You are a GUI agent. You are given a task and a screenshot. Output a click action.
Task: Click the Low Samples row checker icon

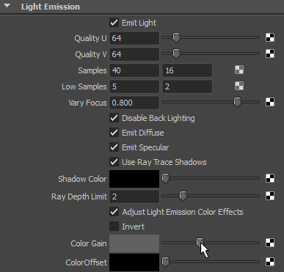click(x=239, y=86)
